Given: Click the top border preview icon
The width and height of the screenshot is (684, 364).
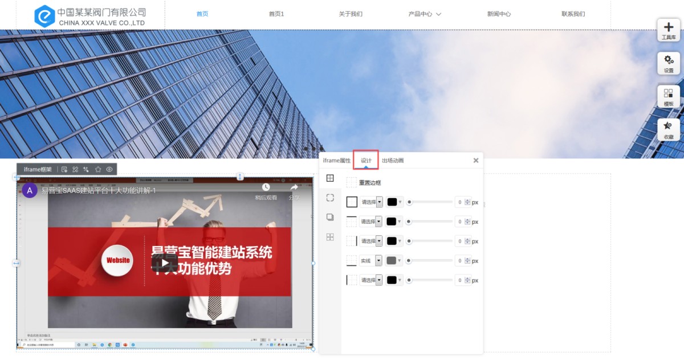Looking at the screenshot, I should 352,222.
